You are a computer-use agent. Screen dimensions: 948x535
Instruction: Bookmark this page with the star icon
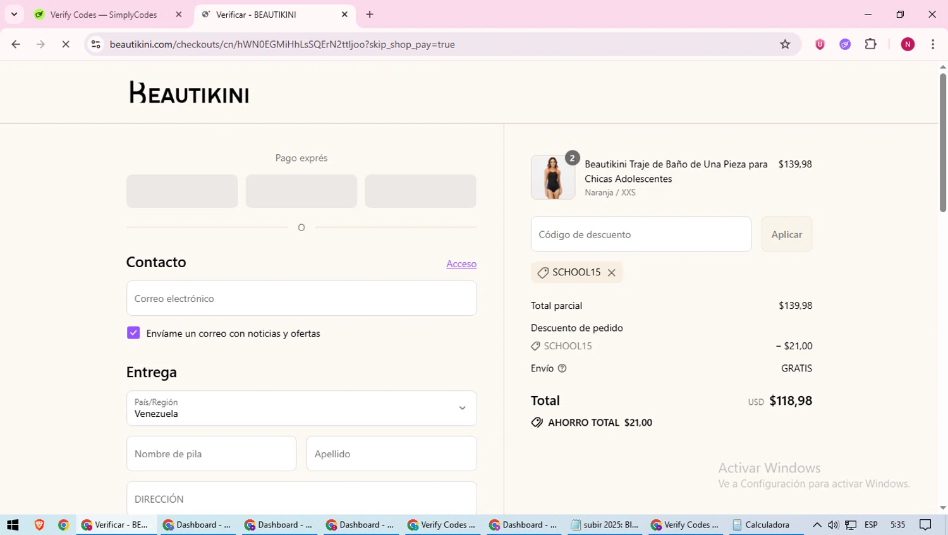point(785,44)
